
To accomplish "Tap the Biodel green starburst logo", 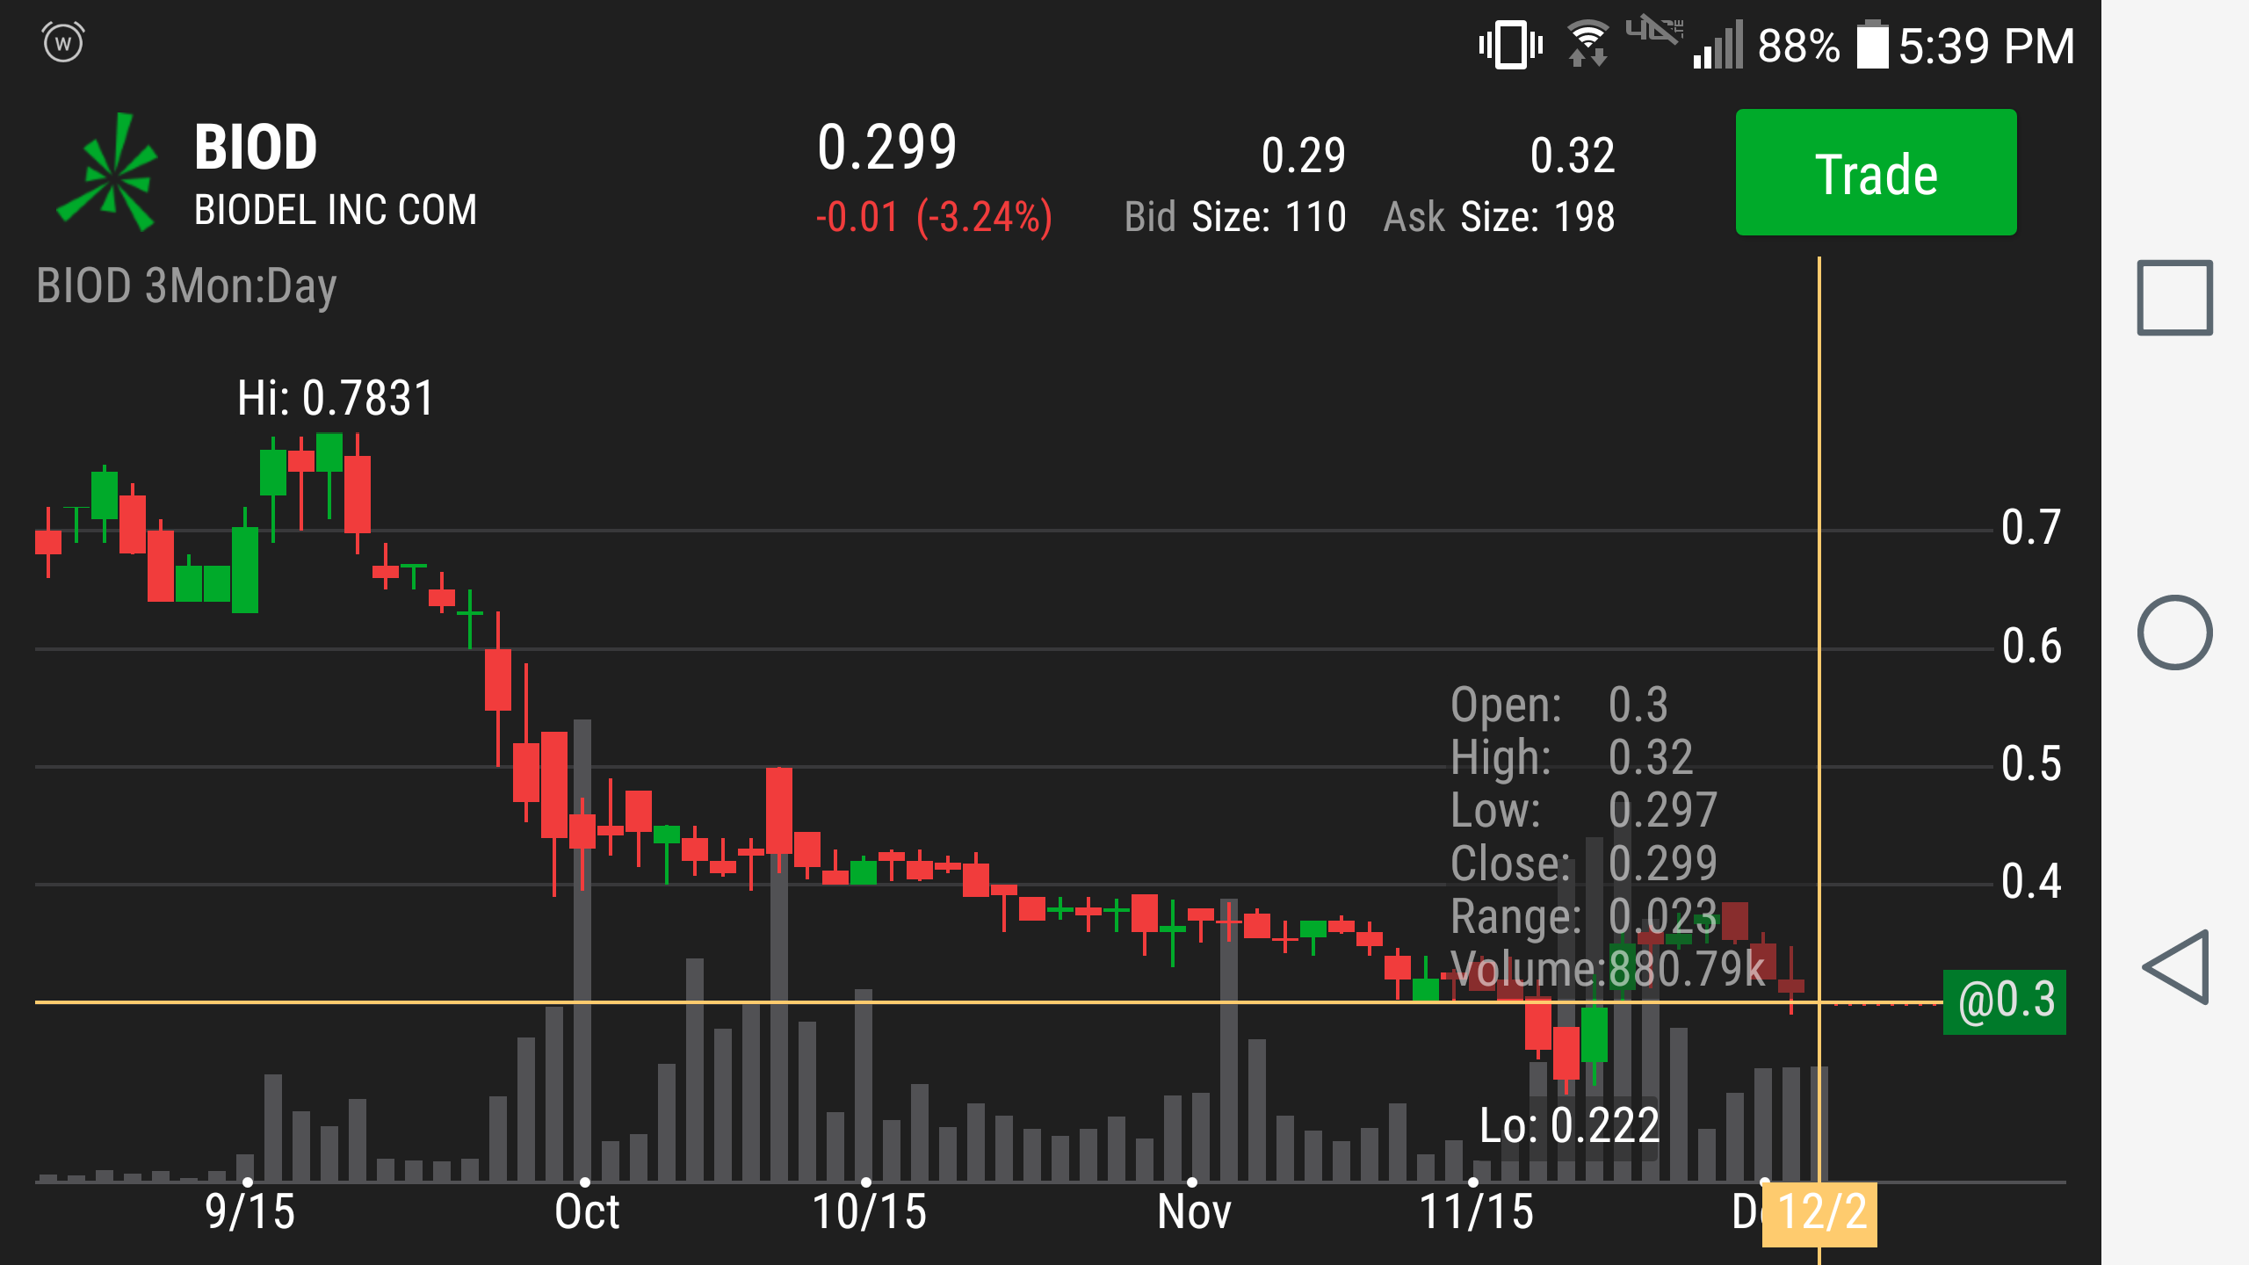I will click(107, 172).
